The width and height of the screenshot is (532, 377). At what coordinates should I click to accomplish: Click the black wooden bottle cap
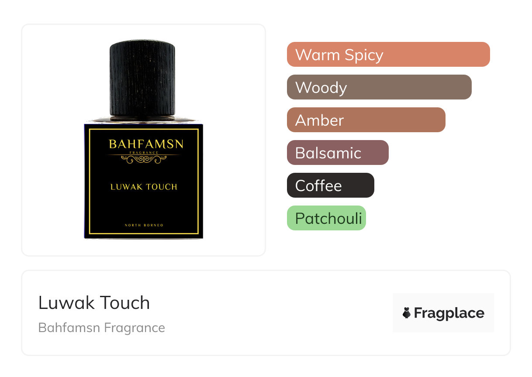tap(142, 80)
